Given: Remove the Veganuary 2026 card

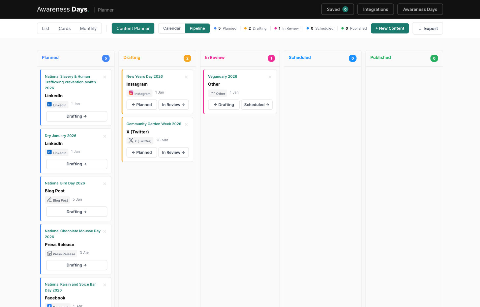Looking at the screenshot, I should [x=270, y=77].
